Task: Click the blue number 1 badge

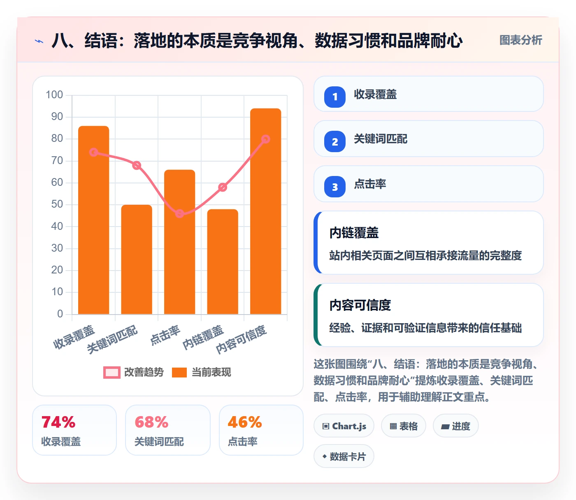Action: (335, 97)
